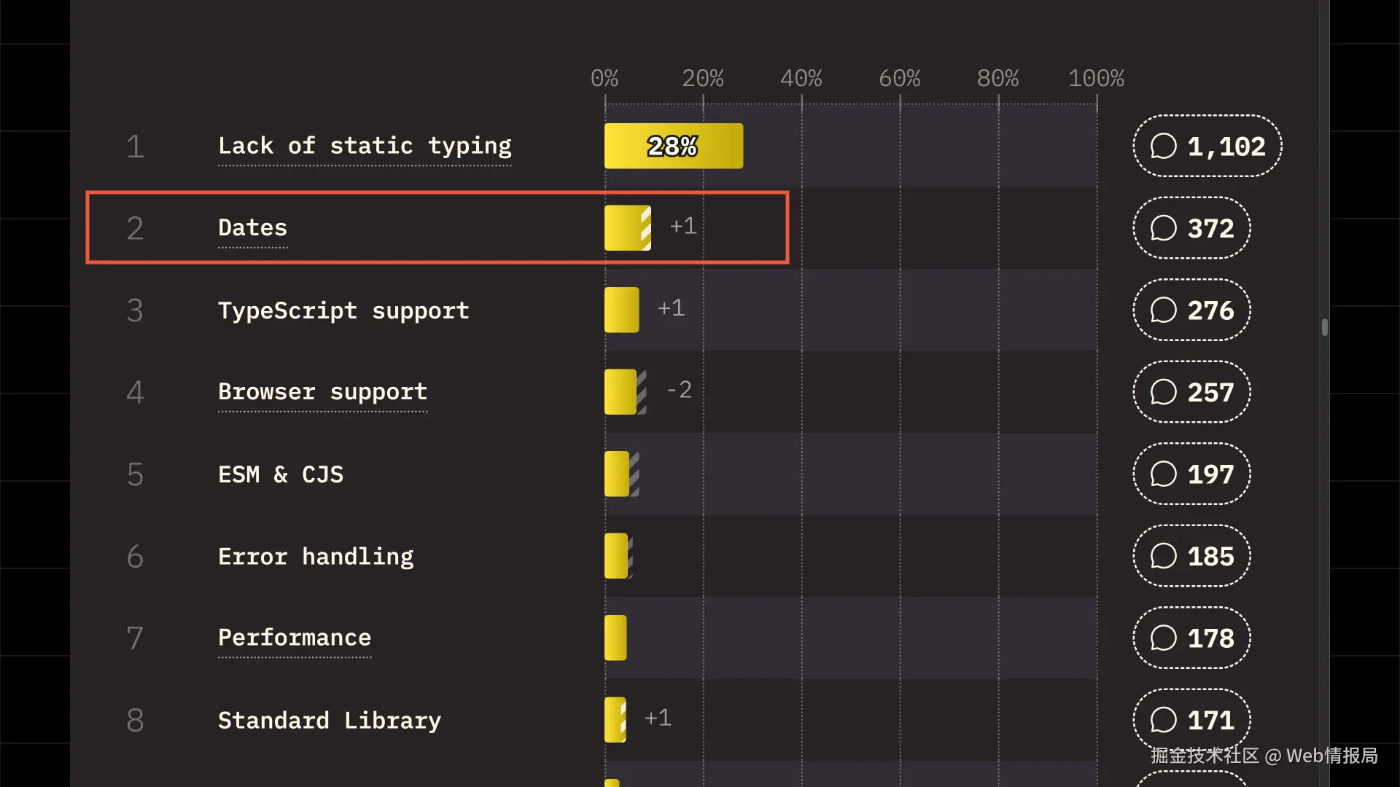Click comment bubble icon beside 171
1400x787 pixels.
pyautogui.click(x=1163, y=720)
